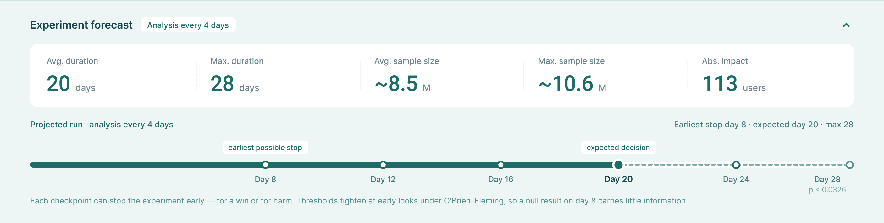Click the 'p < 0.0326' threshold text
The width and height of the screenshot is (884, 223).
[827, 190]
